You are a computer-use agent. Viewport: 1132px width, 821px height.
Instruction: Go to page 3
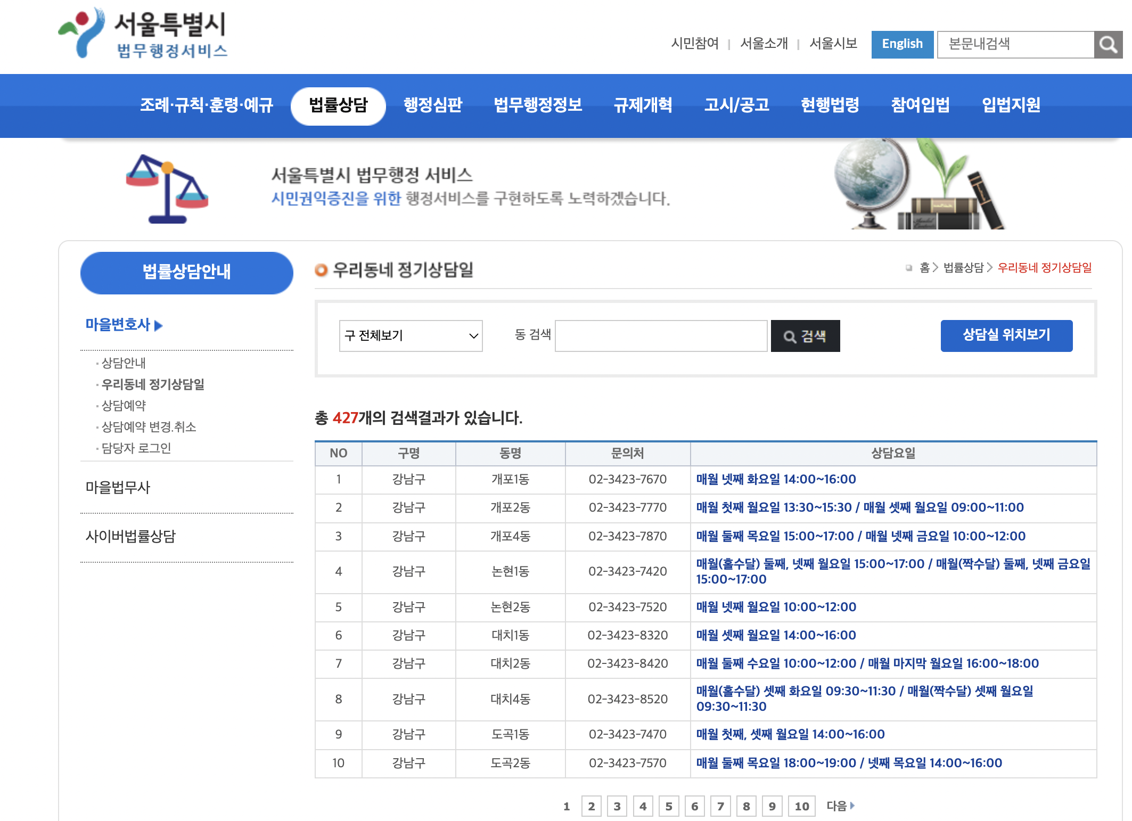617,806
